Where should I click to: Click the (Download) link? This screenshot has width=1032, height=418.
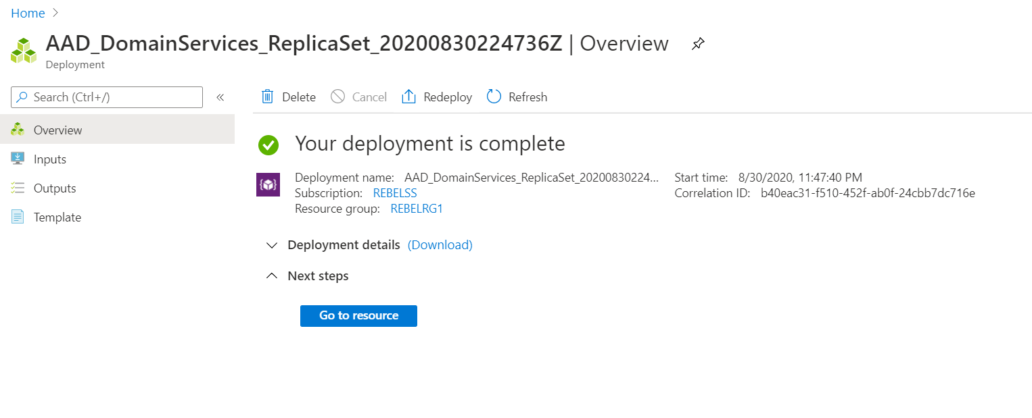(440, 245)
